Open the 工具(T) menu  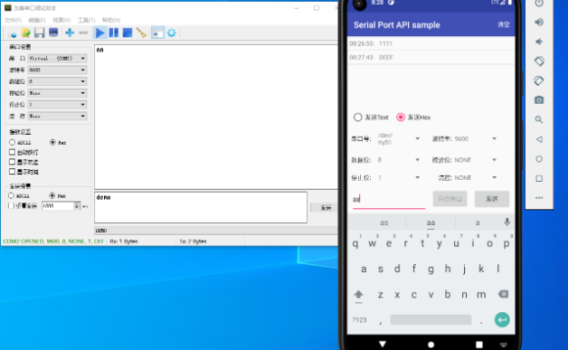pos(86,20)
